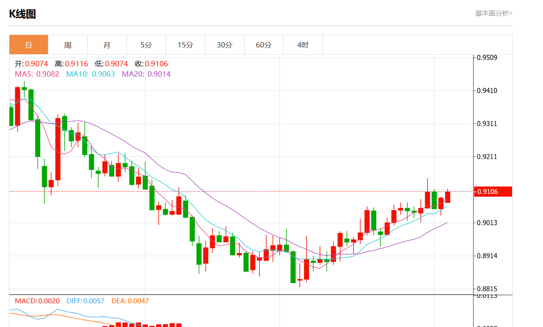
Task: Click the 0.9509 price axis label
Action: point(487,57)
